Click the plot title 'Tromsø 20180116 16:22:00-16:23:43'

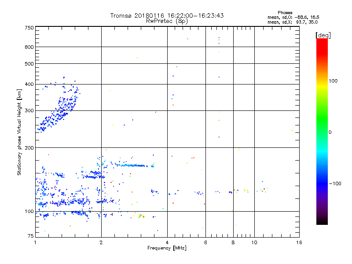point(167,15)
